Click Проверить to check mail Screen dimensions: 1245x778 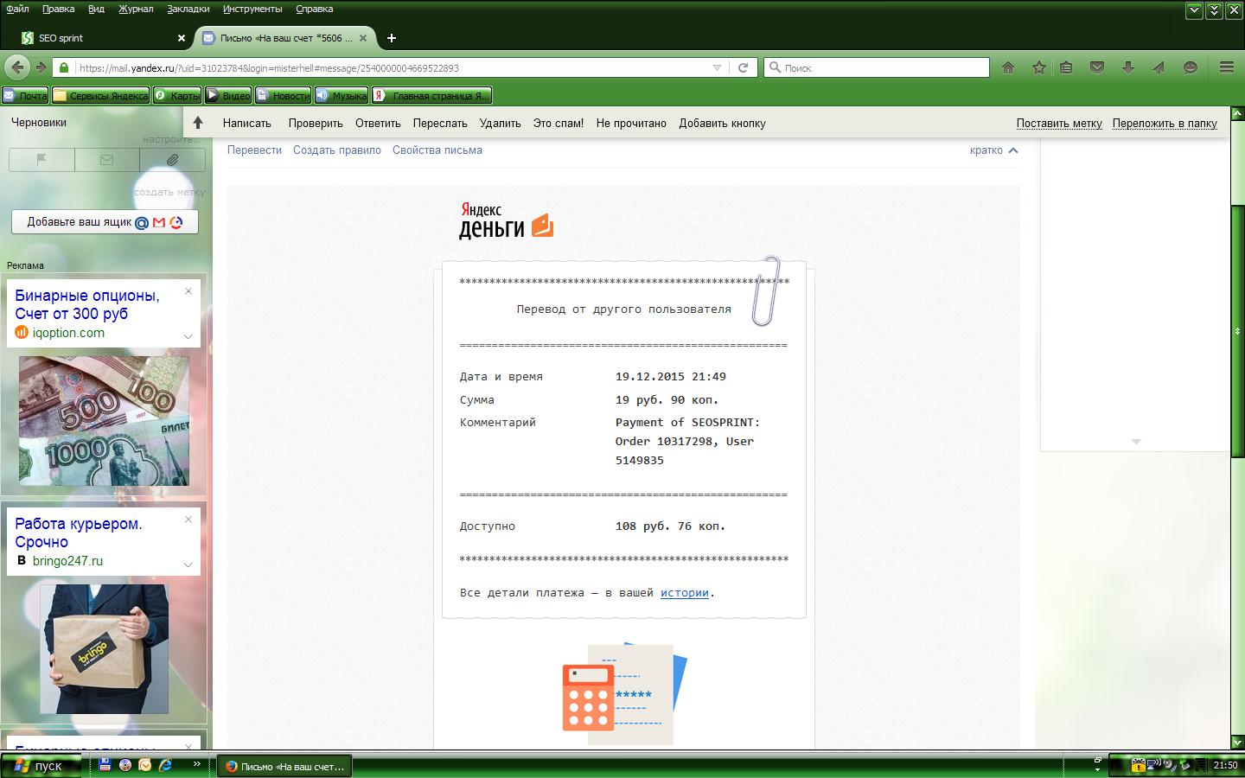(x=316, y=123)
